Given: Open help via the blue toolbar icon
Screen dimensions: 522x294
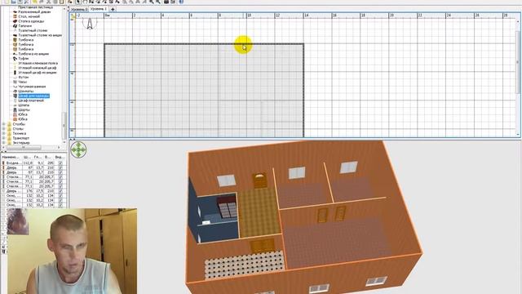Looking at the screenshot, I should 181,2.
